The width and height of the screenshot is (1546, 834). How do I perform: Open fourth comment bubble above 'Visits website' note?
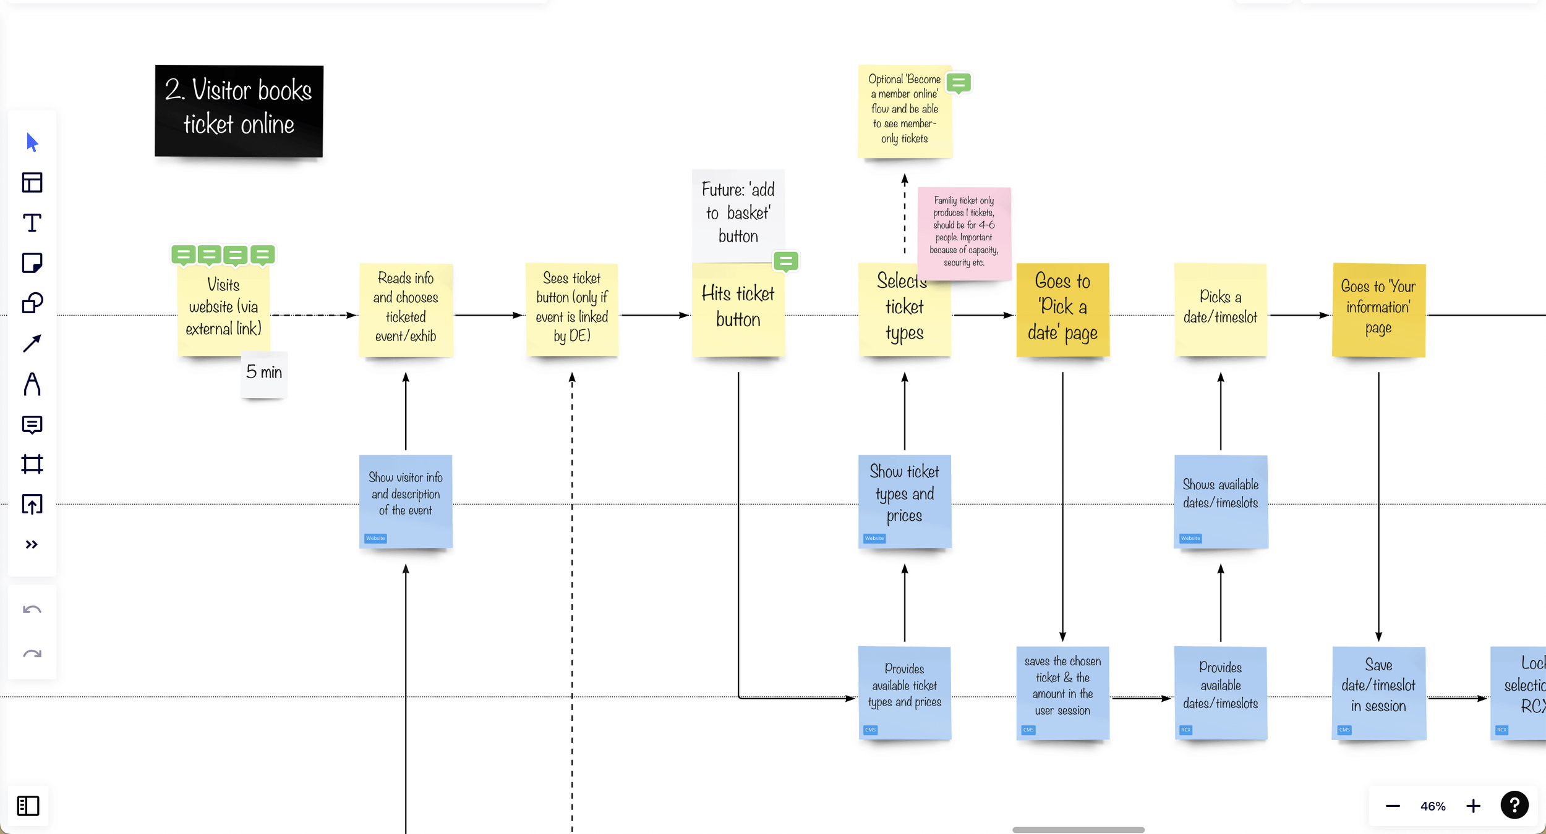(262, 255)
